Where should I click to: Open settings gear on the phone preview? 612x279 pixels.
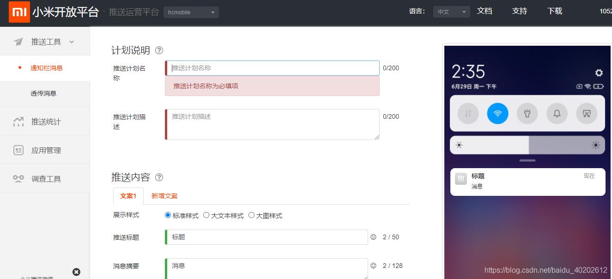599,73
